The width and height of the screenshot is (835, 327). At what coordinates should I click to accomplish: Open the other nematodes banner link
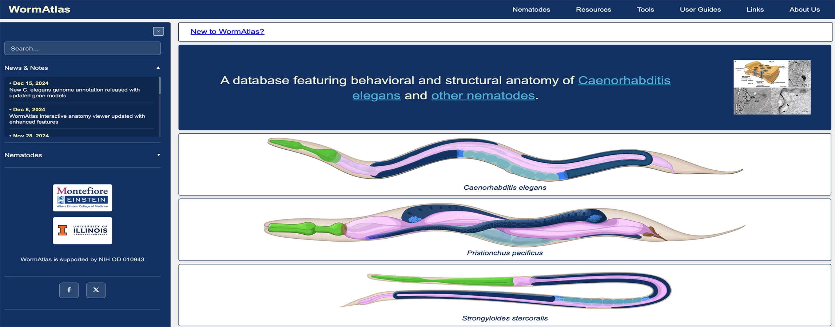(483, 96)
